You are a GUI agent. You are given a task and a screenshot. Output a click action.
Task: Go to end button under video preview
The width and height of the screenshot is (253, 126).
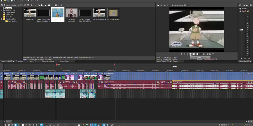pos(204,54)
